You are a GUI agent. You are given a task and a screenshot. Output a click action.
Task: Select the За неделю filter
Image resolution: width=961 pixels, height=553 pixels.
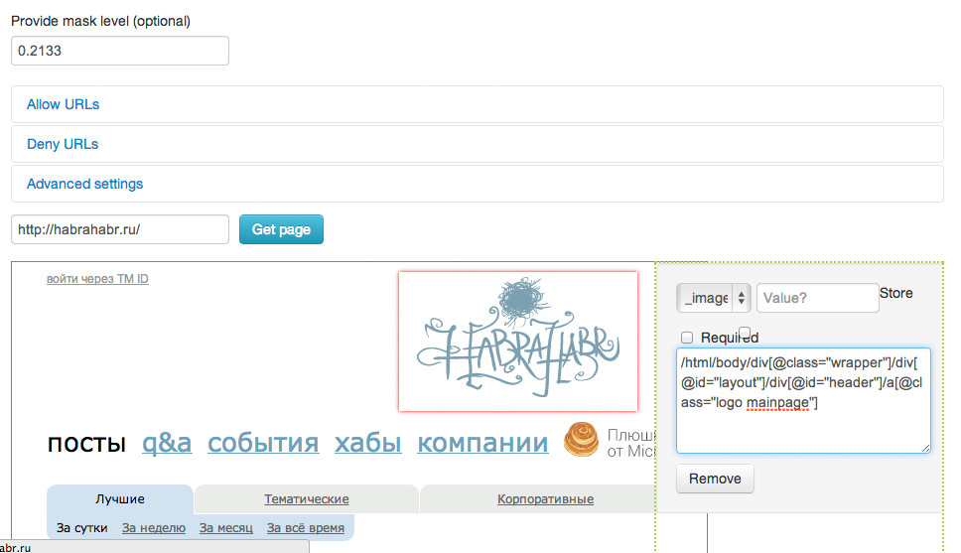[154, 528]
